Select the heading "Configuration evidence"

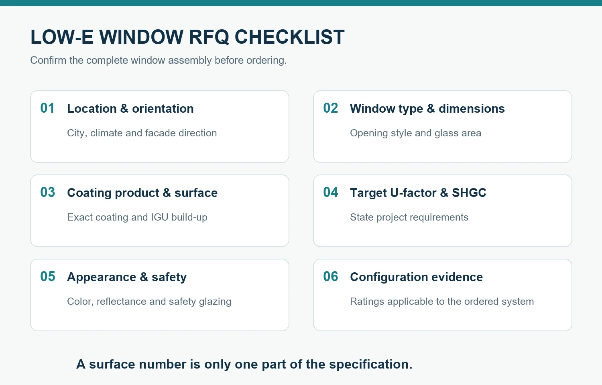click(x=416, y=277)
